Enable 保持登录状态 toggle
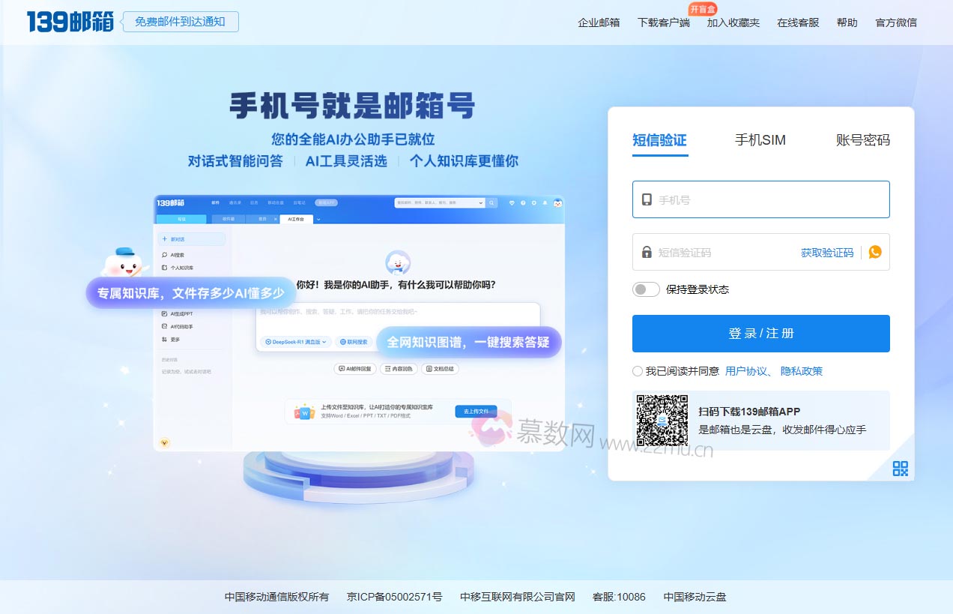 click(x=645, y=289)
